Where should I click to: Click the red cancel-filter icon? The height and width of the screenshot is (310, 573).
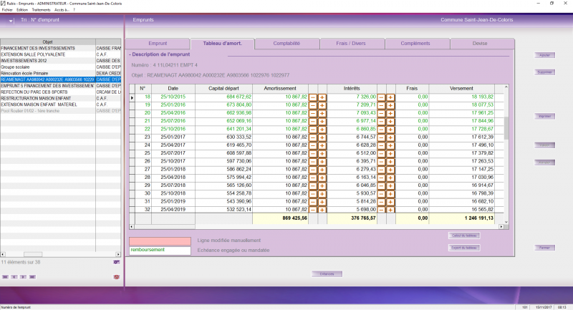(x=117, y=277)
